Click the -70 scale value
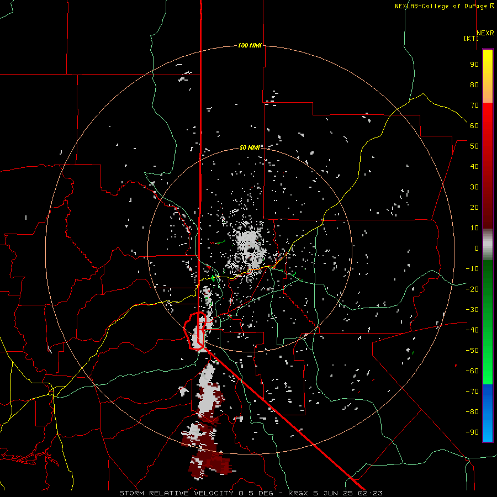497x497 pixels. point(472,392)
